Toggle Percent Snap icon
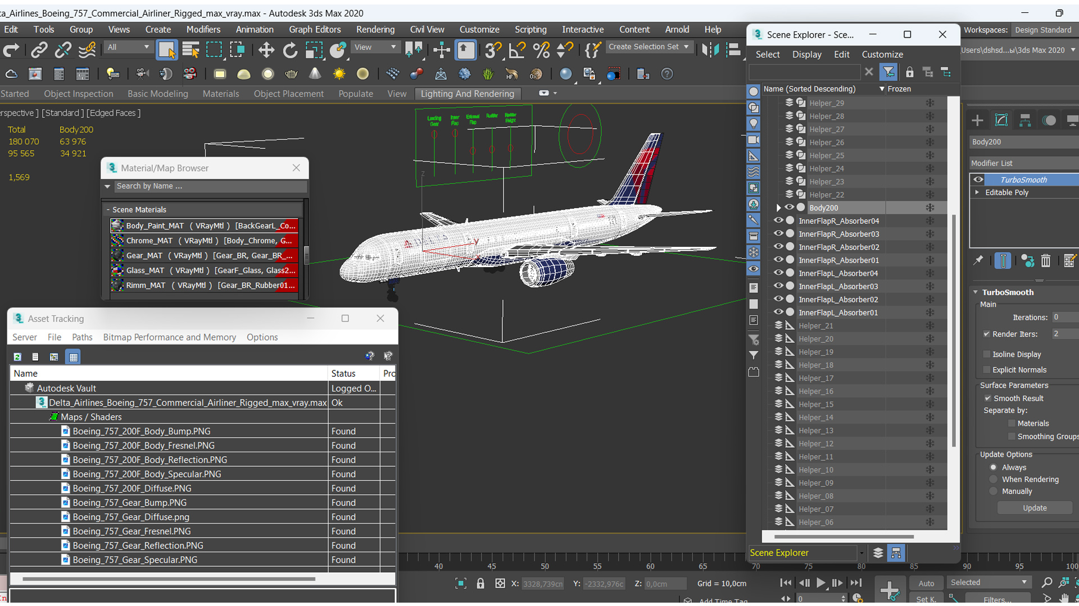This screenshot has height=606, width=1079. [x=541, y=50]
